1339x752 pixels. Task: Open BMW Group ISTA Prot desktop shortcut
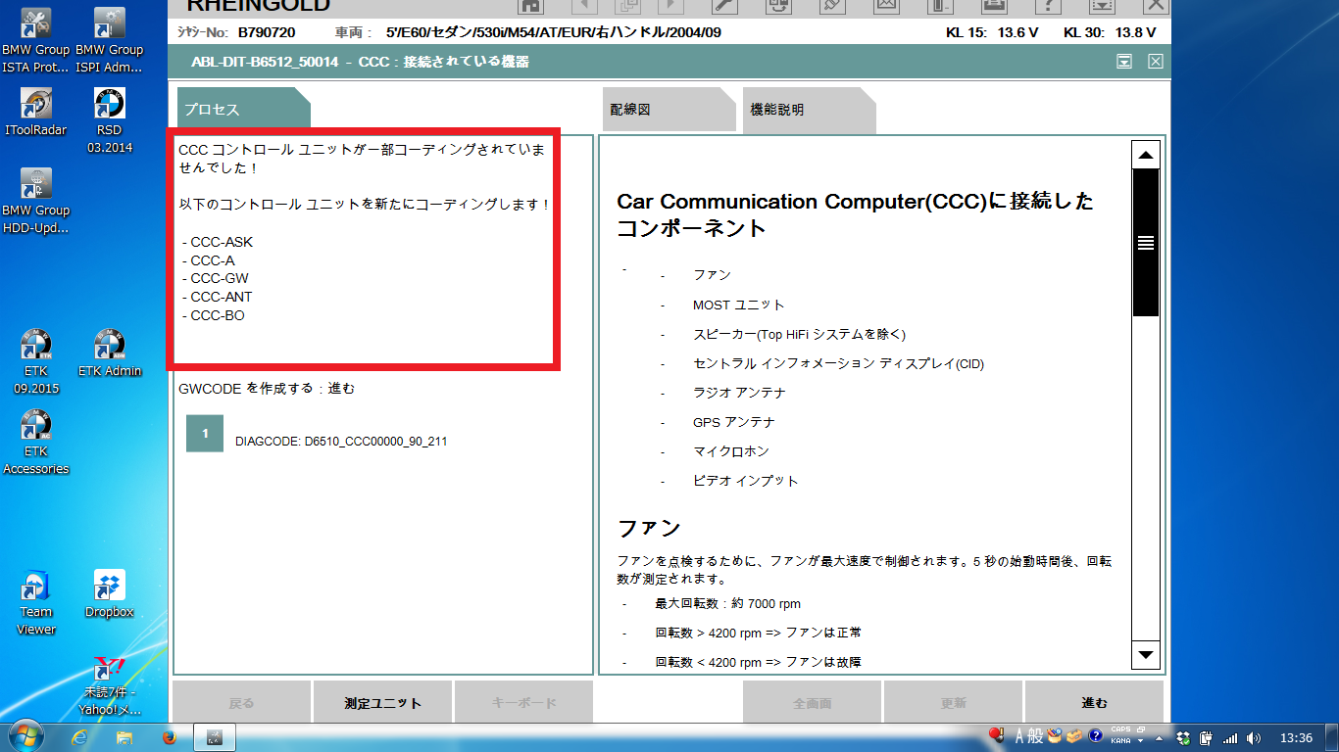[x=36, y=41]
